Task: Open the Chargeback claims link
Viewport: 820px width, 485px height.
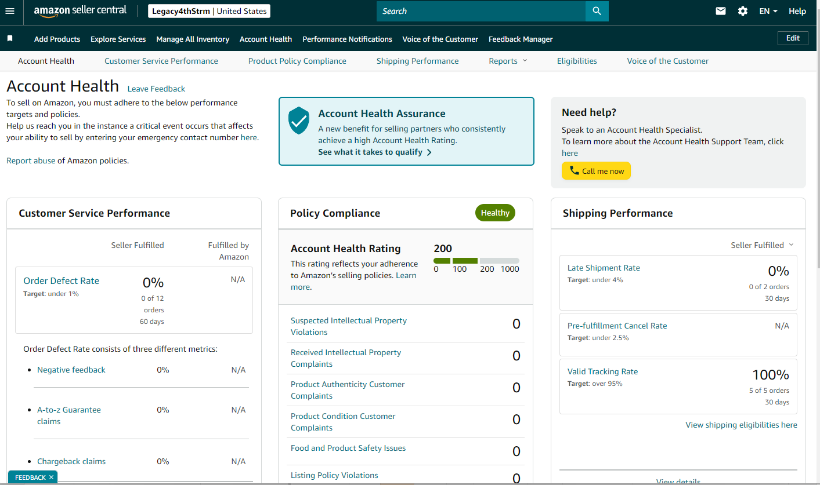Action: (71, 461)
